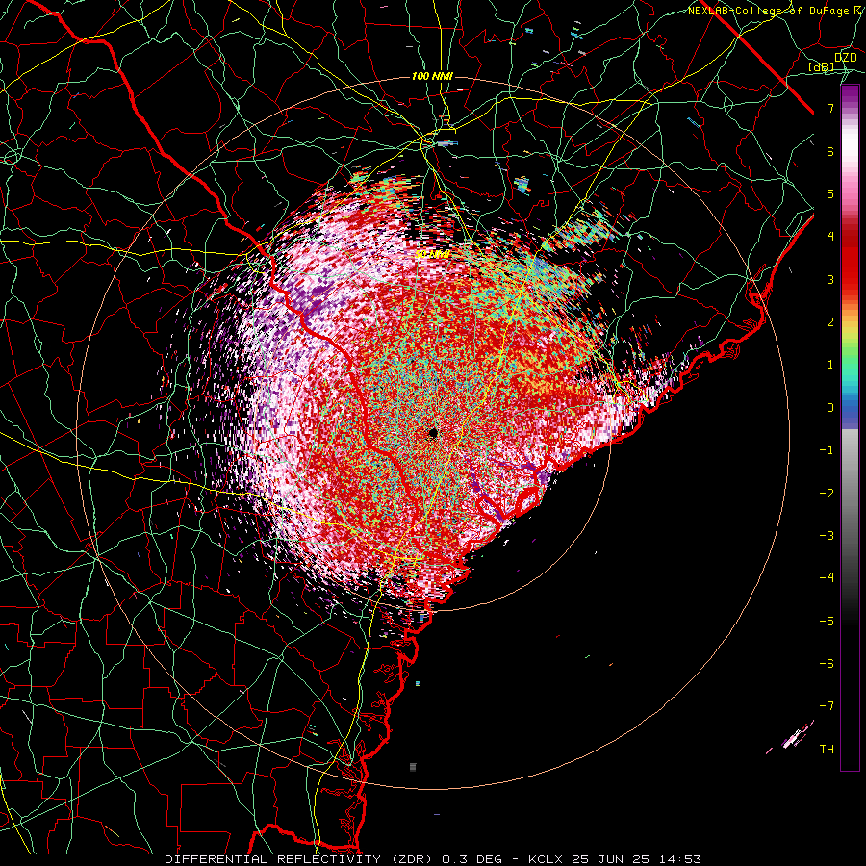The image size is (866, 866).
Task: Click the "50 NMI" range ring label
Action: tap(432, 255)
